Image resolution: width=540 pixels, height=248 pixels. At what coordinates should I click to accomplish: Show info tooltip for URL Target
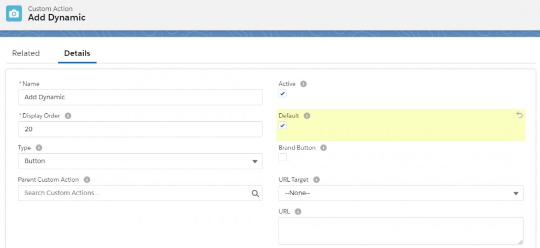(316, 180)
